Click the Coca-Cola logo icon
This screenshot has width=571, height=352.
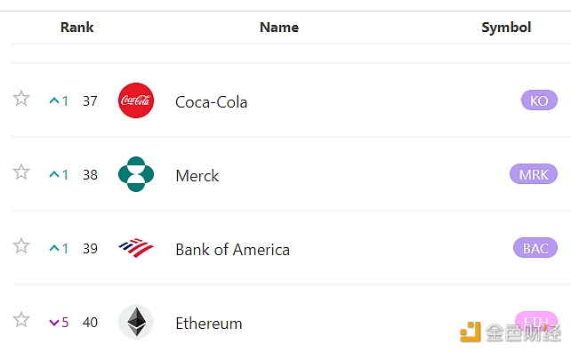(136, 100)
